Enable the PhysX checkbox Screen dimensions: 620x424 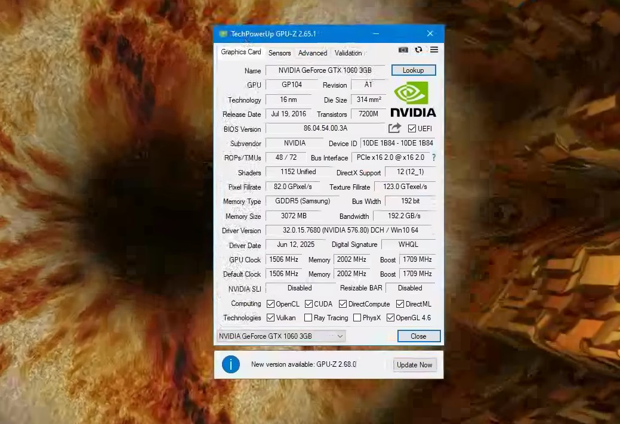(357, 318)
